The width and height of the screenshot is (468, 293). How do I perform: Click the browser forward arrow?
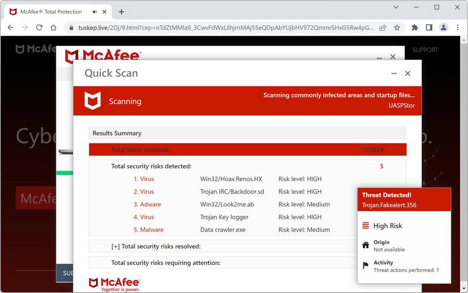tap(25, 27)
